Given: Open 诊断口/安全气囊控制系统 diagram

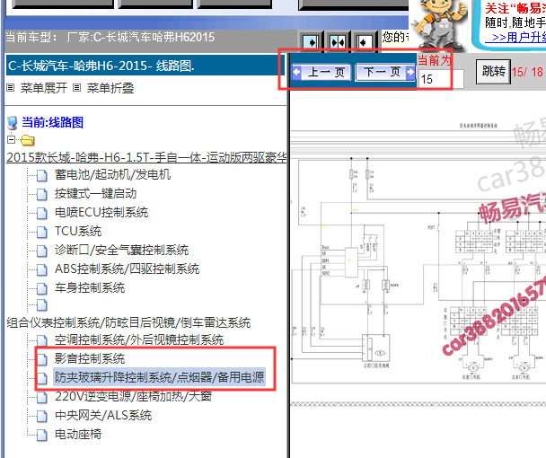Looking at the screenshot, I should [x=121, y=250].
